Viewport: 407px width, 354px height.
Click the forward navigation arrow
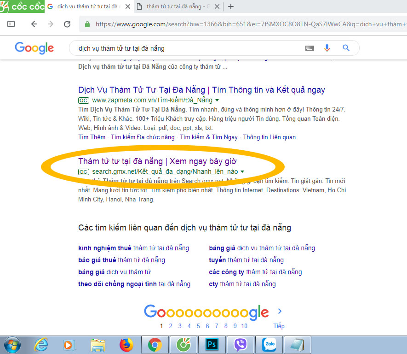[51, 24]
